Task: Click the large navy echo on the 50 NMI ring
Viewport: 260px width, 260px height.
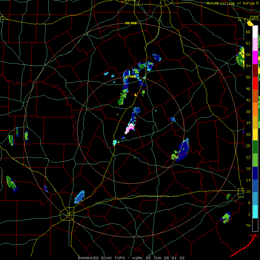Action: point(183,151)
